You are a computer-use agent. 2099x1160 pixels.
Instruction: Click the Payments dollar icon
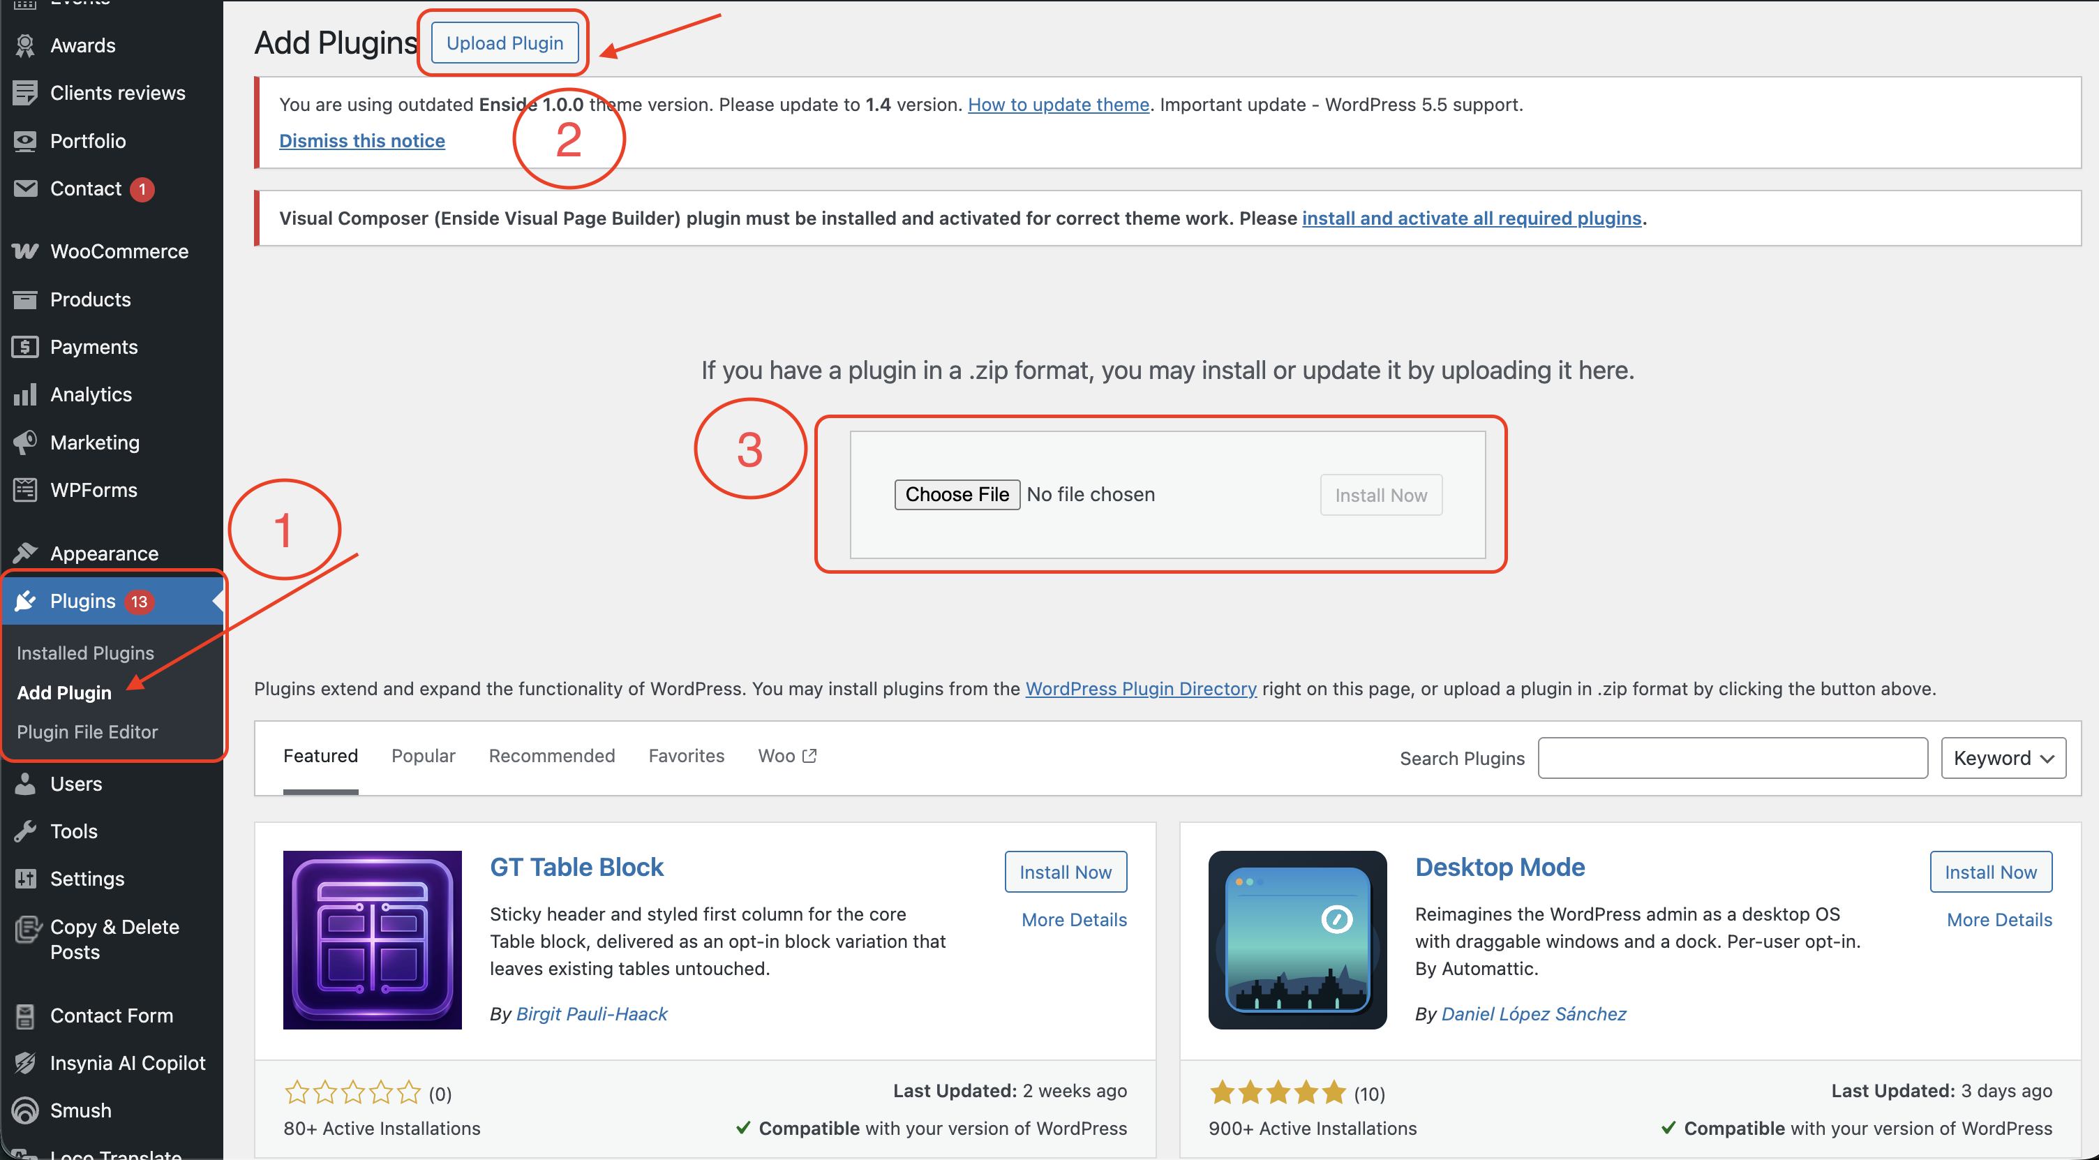25,346
